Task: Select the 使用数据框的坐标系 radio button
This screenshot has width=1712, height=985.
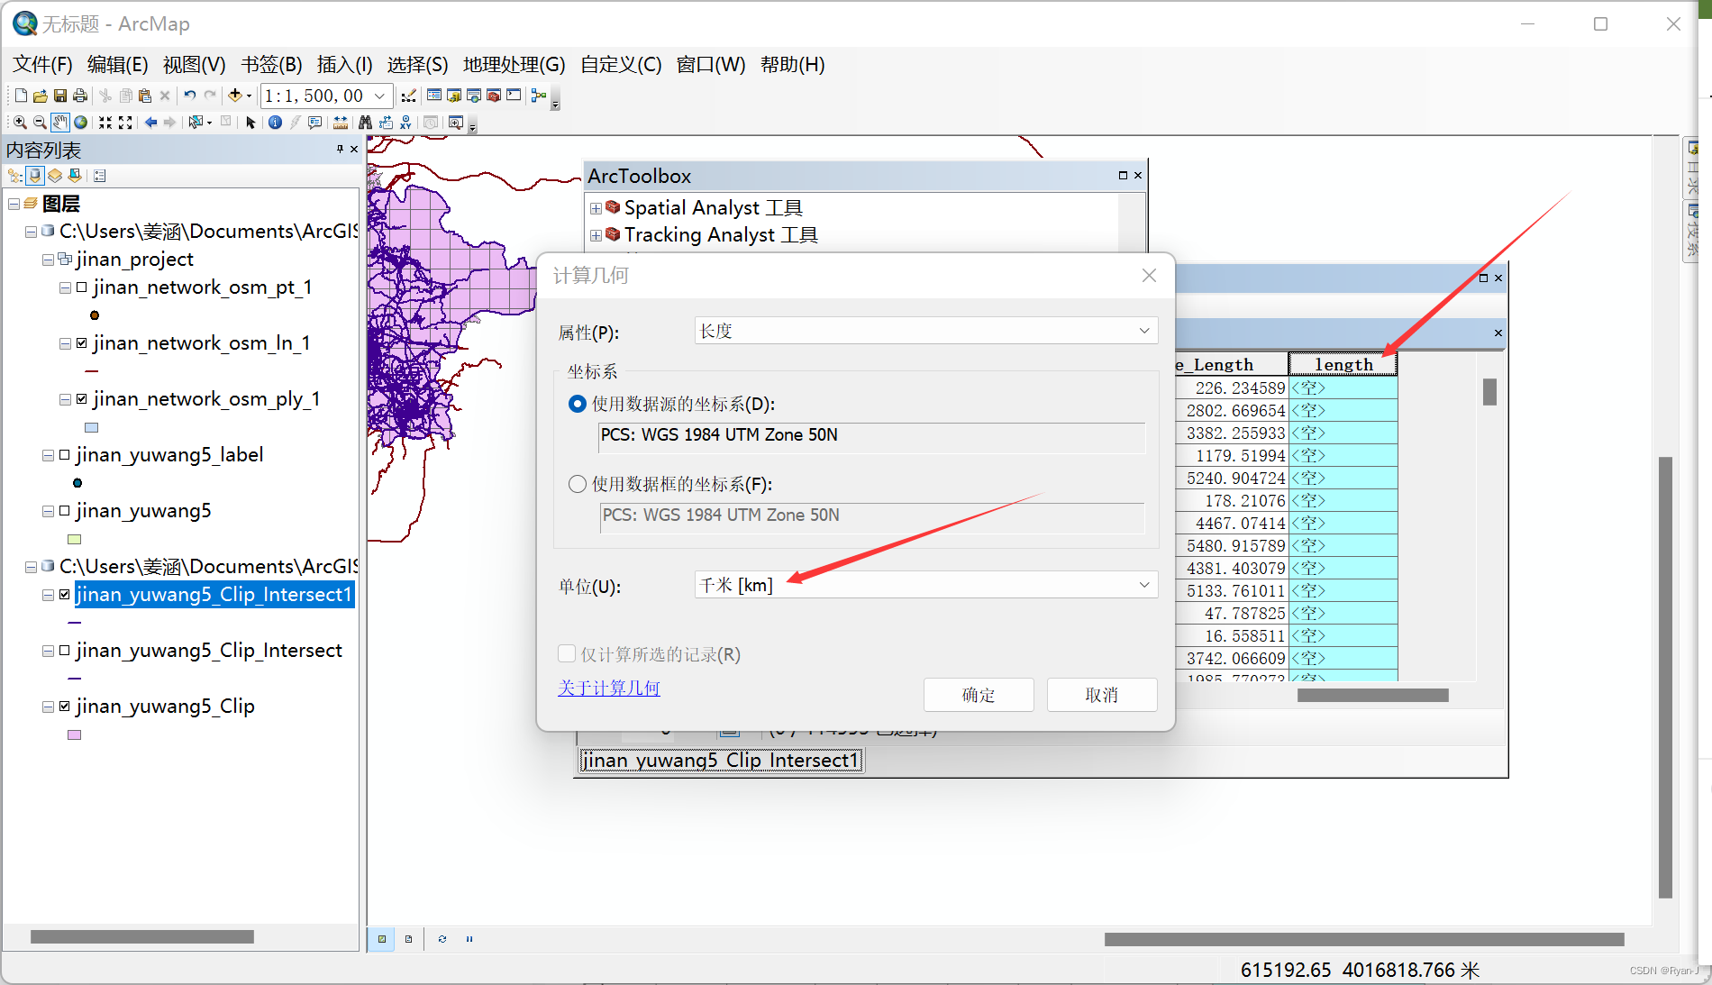Action: [x=578, y=484]
